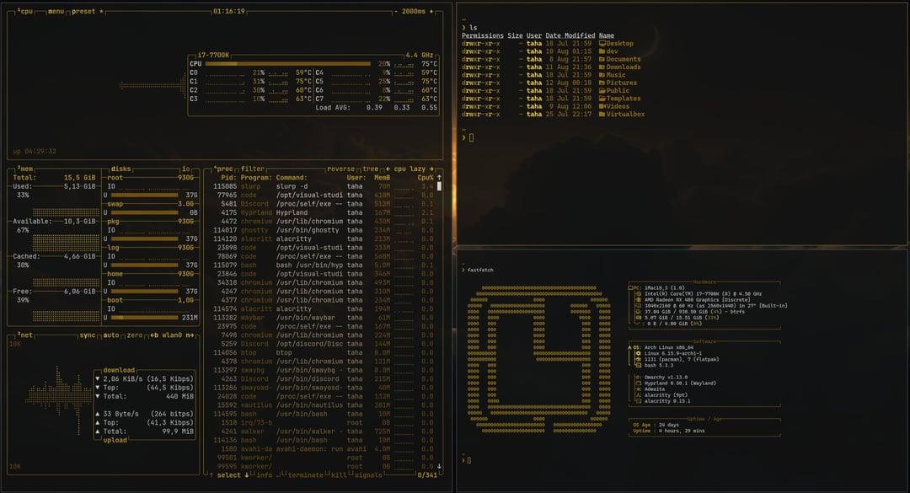Click the Music folder icon
This screenshot has height=493, width=910.
click(x=602, y=75)
